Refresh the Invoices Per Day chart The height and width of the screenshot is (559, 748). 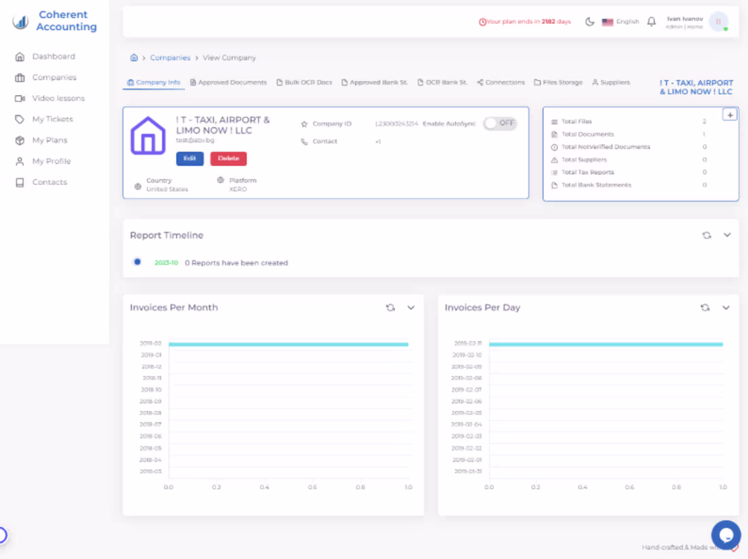[x=705, y=307]
